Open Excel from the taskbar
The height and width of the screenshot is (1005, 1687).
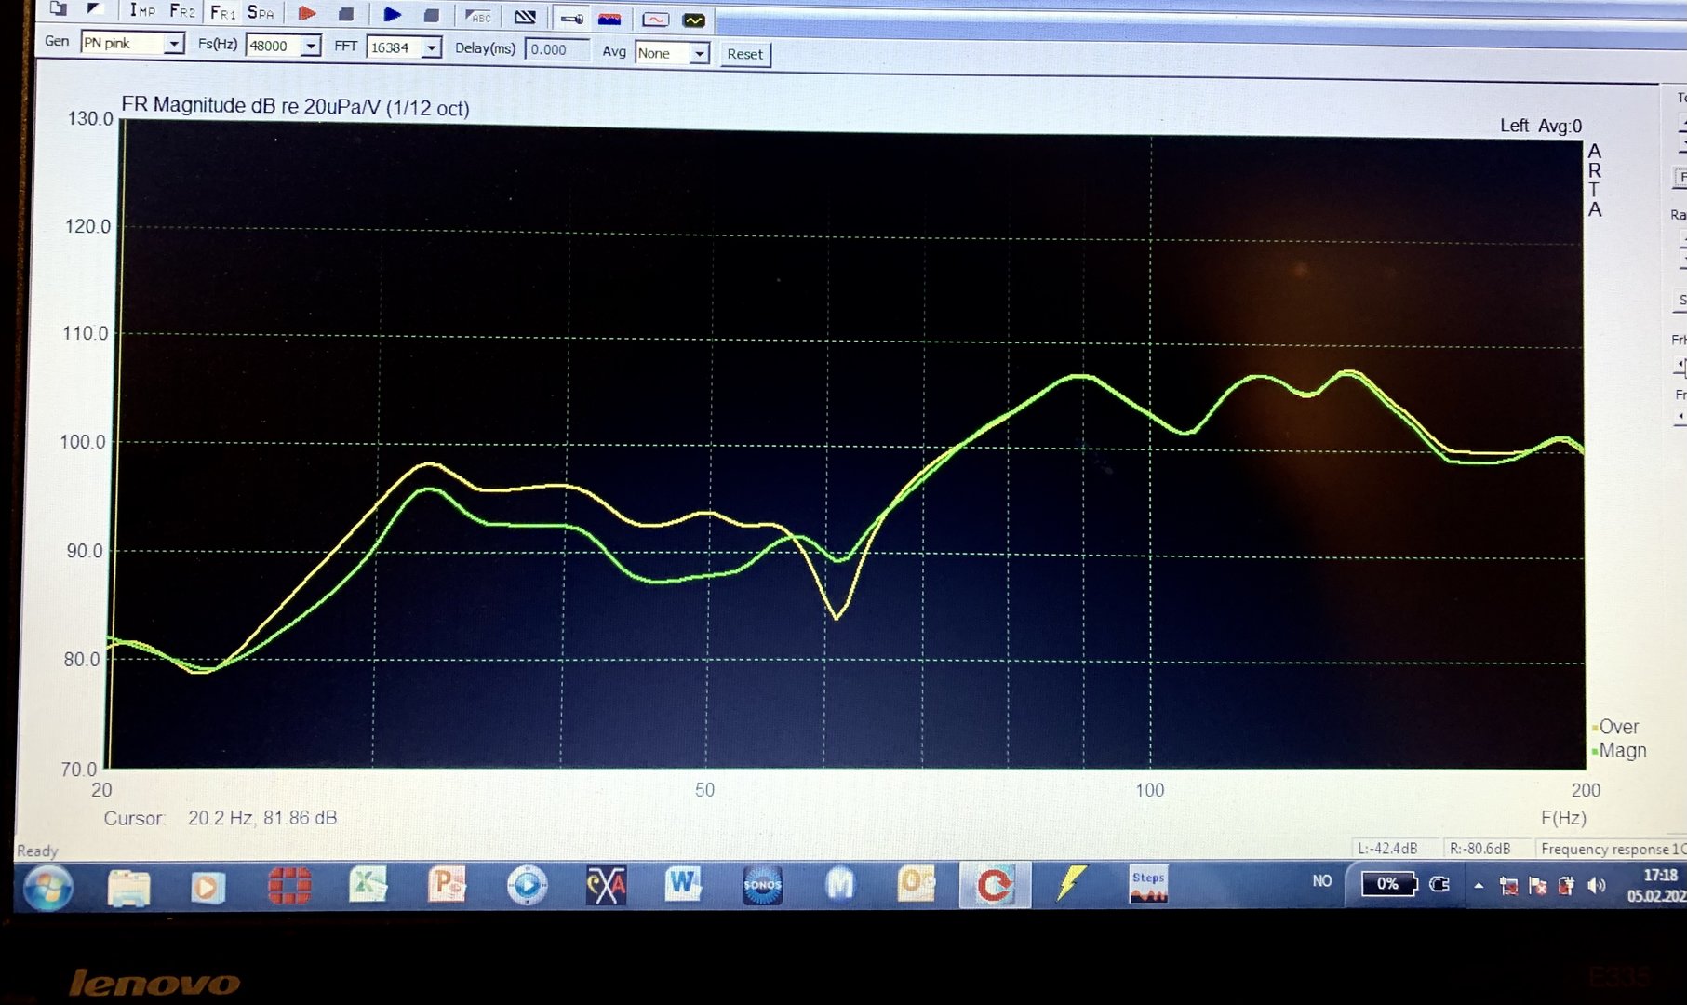(368, 885)
